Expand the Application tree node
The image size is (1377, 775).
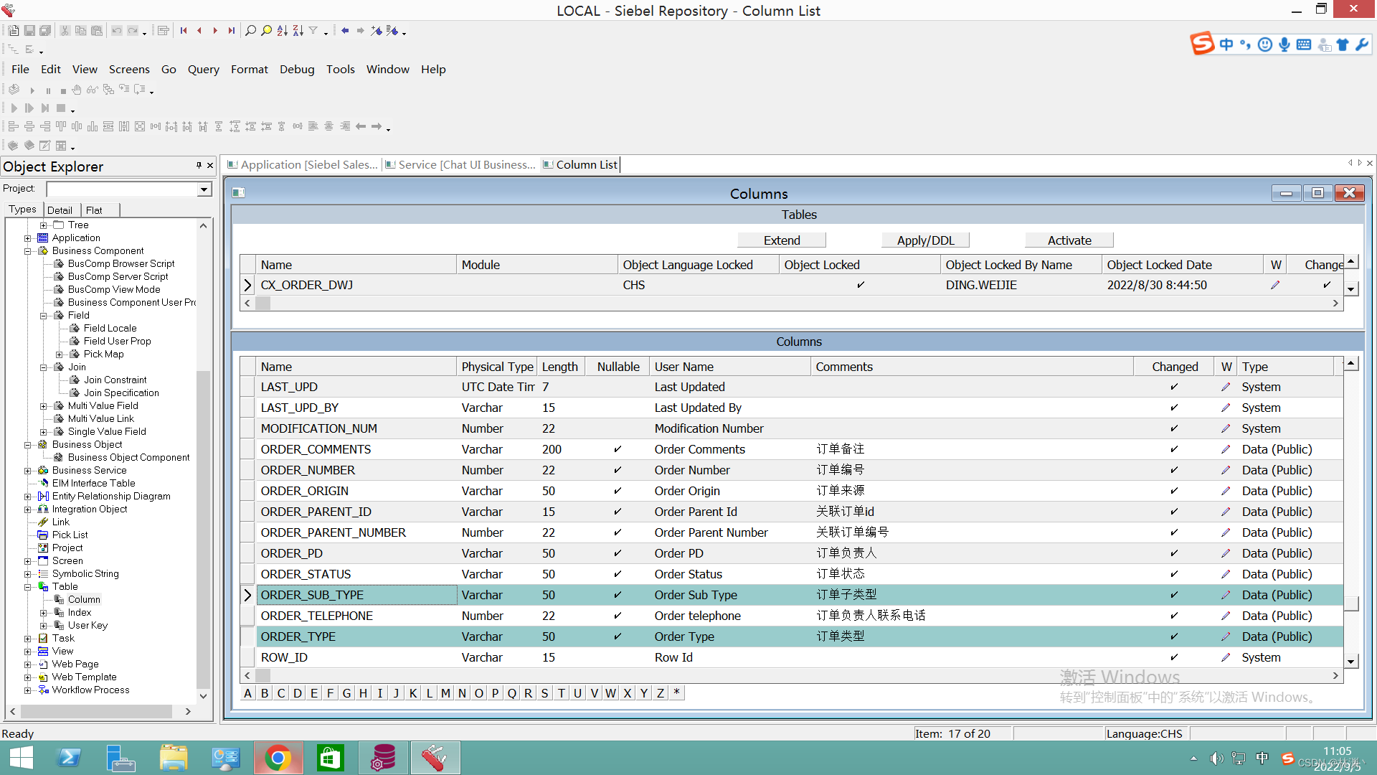[x=28, y=238]
